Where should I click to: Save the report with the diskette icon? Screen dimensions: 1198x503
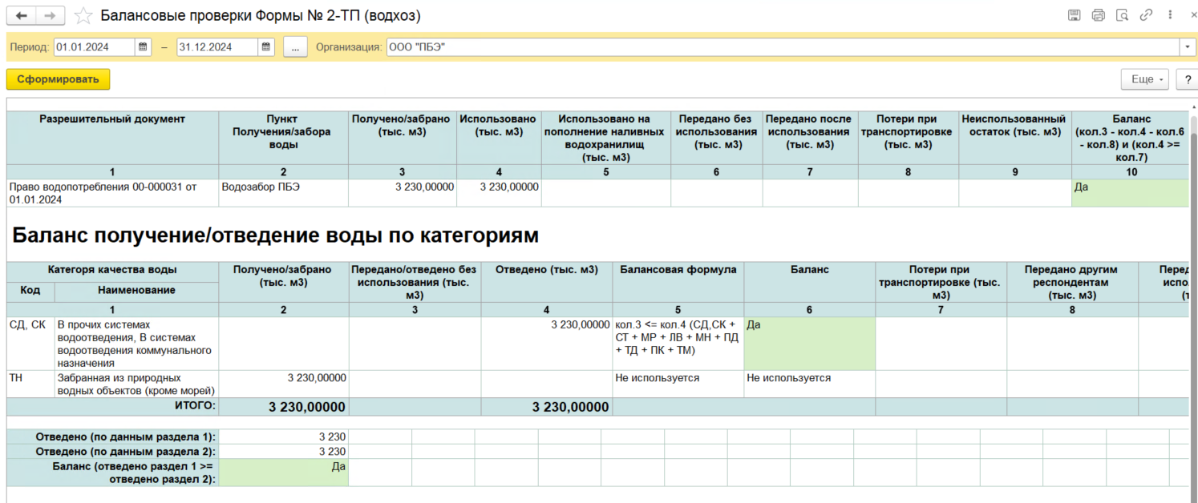[x=1075, y=15]
